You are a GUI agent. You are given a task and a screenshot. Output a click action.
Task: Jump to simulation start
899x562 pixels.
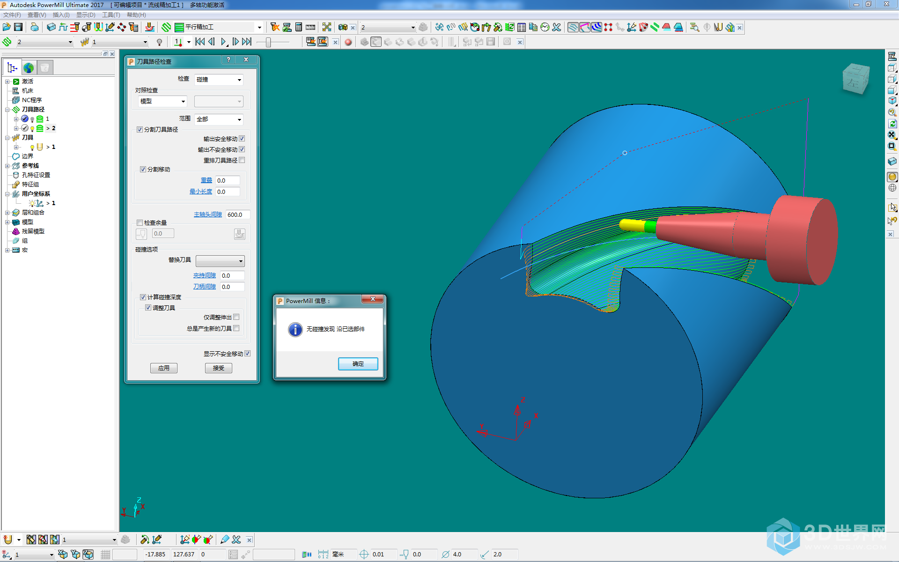tap(200, 42)
